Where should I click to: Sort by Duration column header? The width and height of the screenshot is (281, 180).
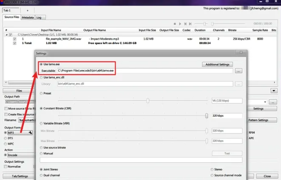click(x=200, y=30)
